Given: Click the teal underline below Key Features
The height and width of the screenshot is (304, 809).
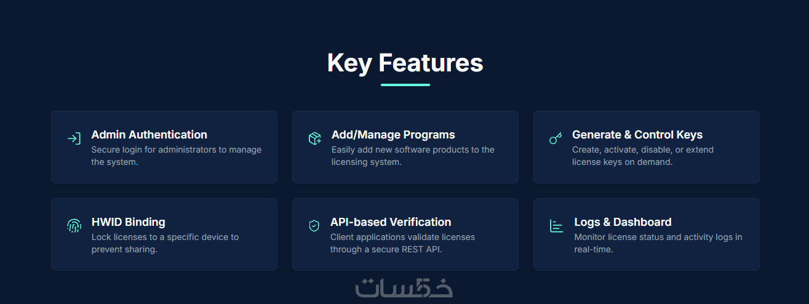Looking at the screenshot, I should pos(405,85).
